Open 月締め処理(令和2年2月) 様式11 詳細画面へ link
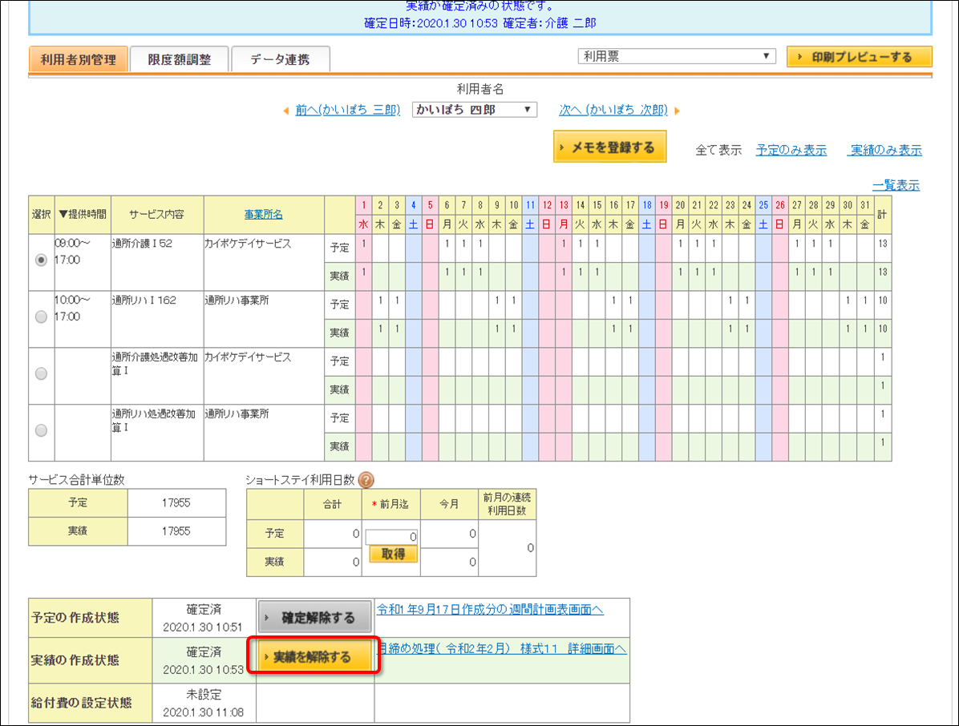The width and height of the screenshot is (959, 726). [x=503, y=649]
